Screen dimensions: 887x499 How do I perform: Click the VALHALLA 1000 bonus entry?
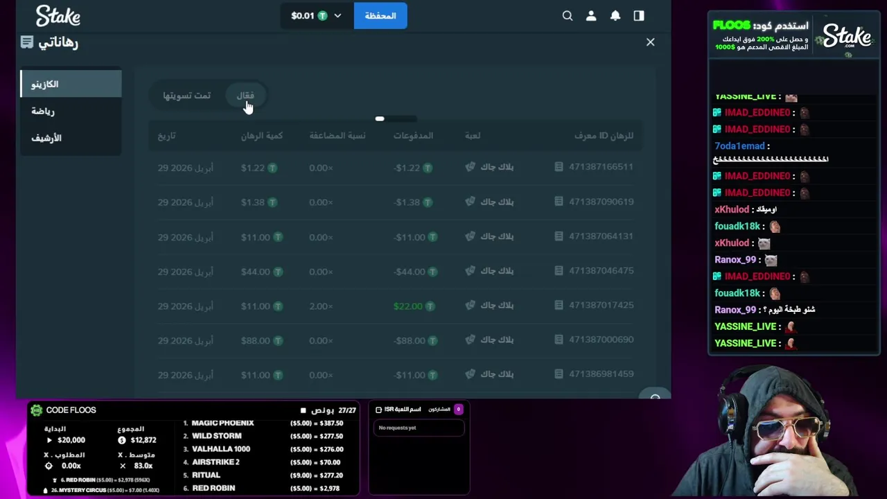click(221, 449)
